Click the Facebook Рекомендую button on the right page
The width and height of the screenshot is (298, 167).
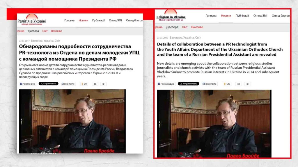tap(166, 84)
